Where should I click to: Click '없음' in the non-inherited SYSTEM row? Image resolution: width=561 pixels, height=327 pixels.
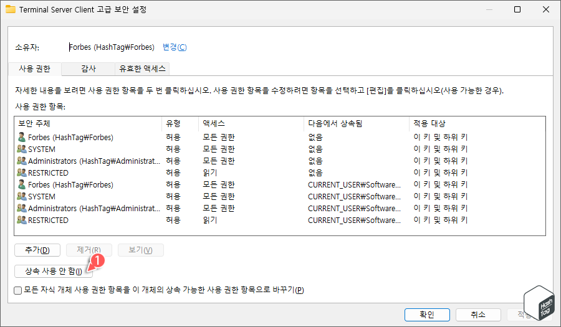point(315,149)
